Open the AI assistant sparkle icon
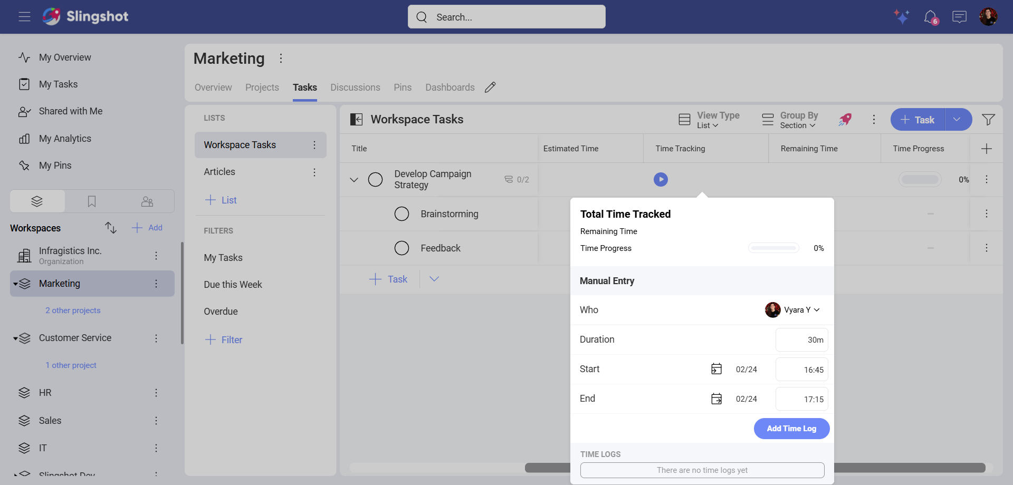Image resolution: width=1013 pixels, height=485 pixels. 902,17
